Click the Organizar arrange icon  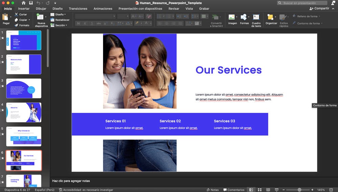tap(270, 17)
